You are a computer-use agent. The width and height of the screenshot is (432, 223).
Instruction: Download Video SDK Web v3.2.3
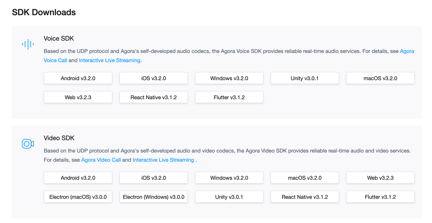pyautogui.click(x=380, y=178)
